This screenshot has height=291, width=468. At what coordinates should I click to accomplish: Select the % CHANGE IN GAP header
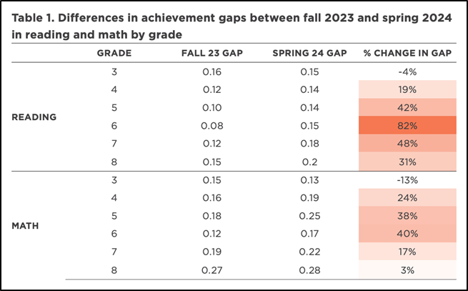(x=408, y=53)
